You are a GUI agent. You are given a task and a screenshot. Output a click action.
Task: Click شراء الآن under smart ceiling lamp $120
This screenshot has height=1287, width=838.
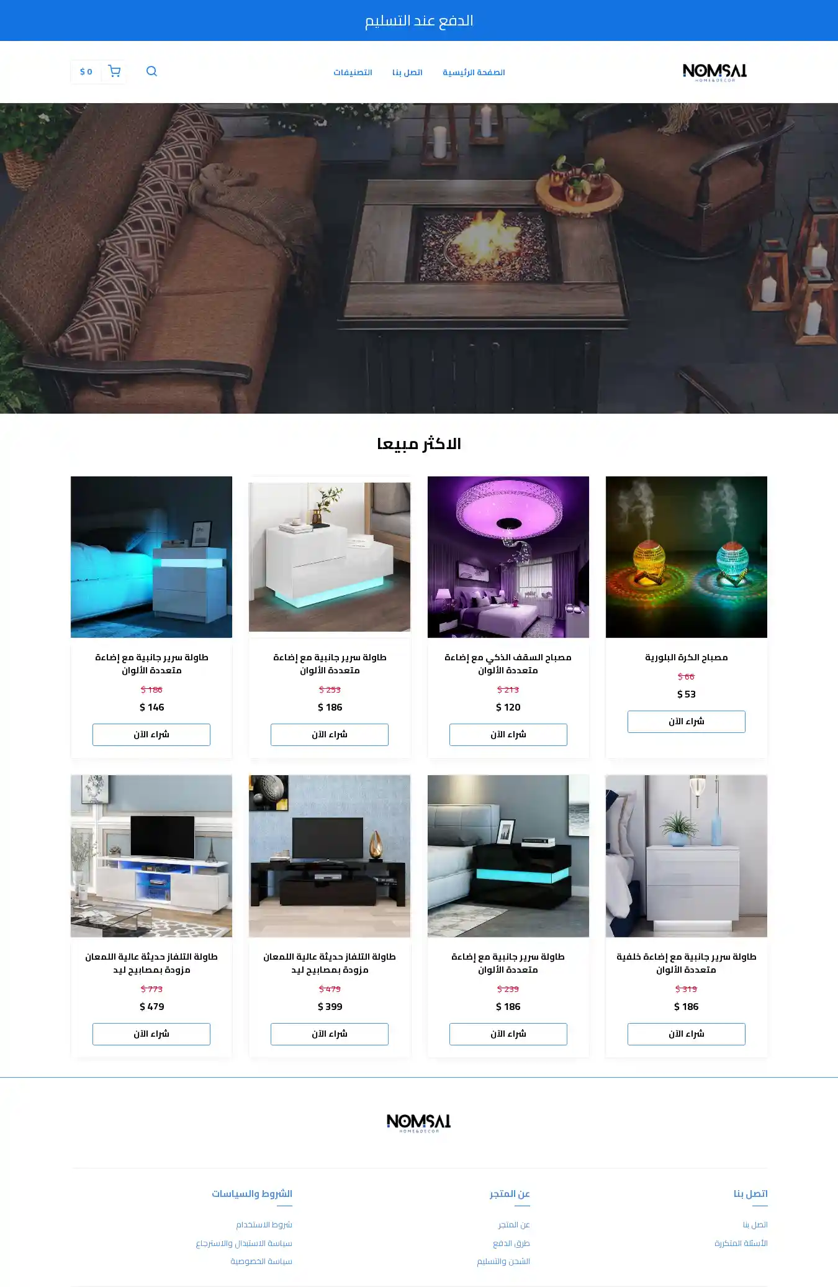(x=508, y=735)
